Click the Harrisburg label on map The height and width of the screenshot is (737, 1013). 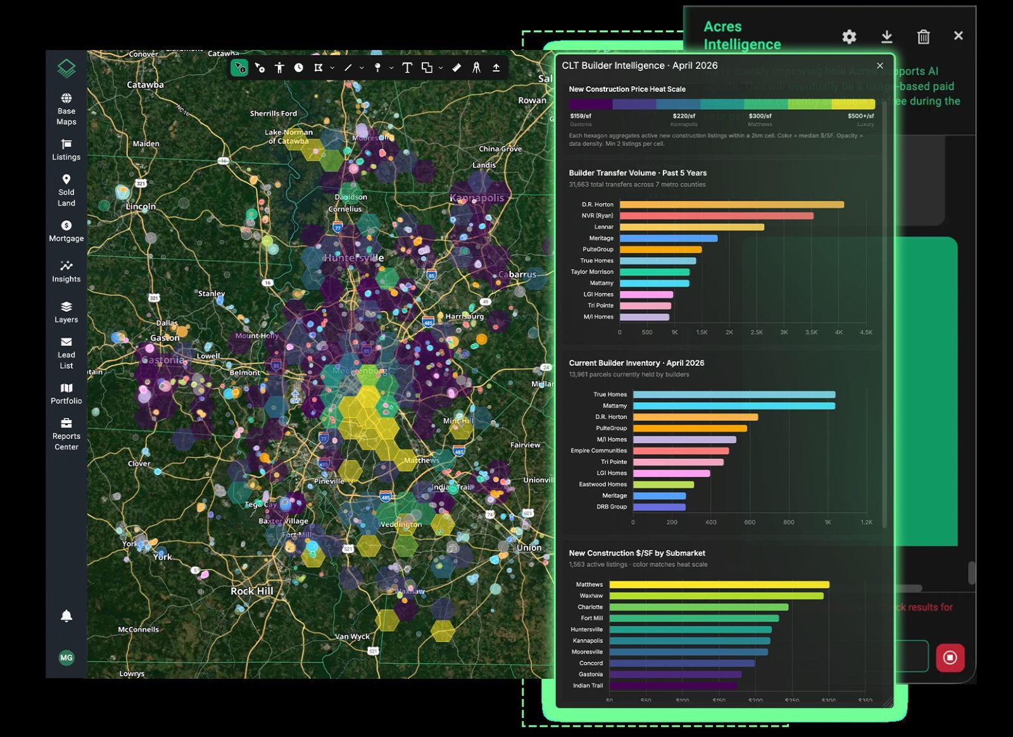point(465,316)
